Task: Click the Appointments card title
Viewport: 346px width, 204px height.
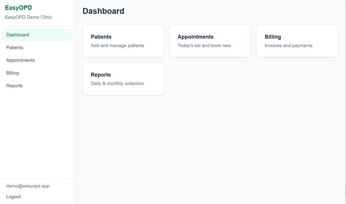Action: coord(196,37)
